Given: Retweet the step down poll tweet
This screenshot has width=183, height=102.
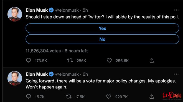Looking at the screenshot, I should (x=70, y=60).
